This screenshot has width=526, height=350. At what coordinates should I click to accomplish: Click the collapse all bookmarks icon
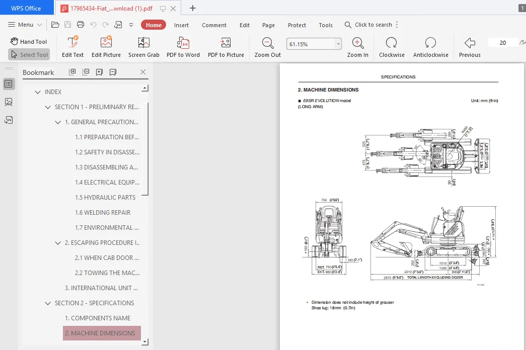(86, 72)
